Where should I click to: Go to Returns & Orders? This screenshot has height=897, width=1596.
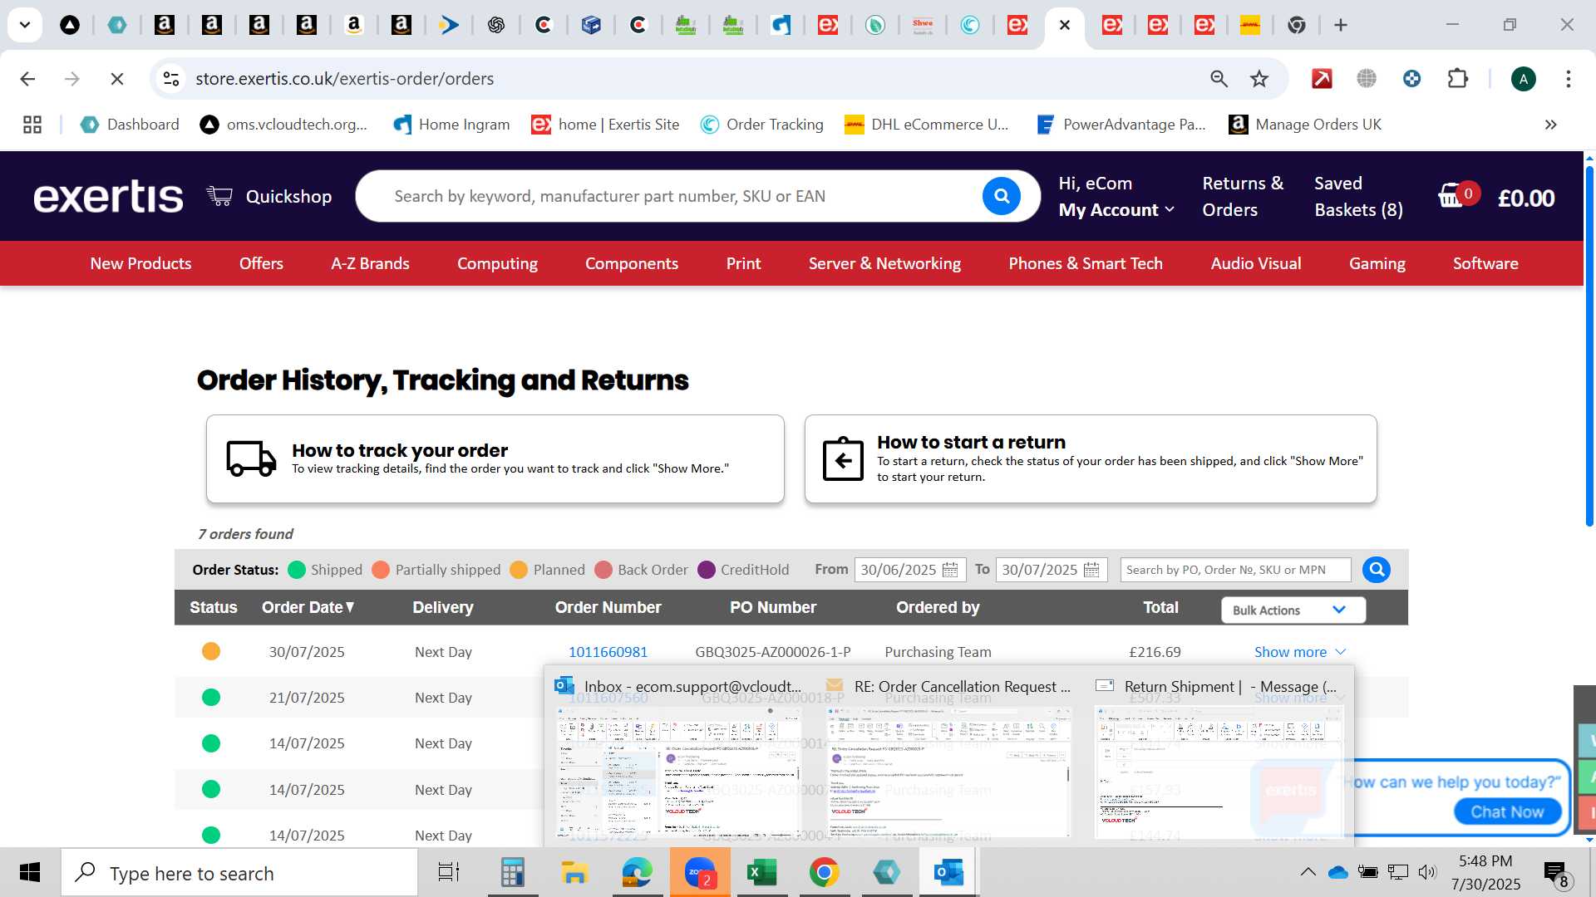1243,196
